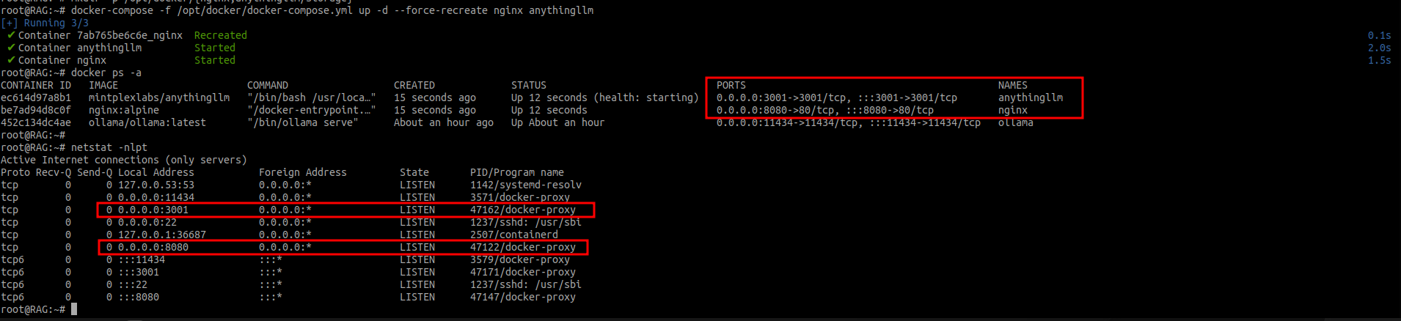
Task: Click the PORTS column header
Action: pos(731,85)
